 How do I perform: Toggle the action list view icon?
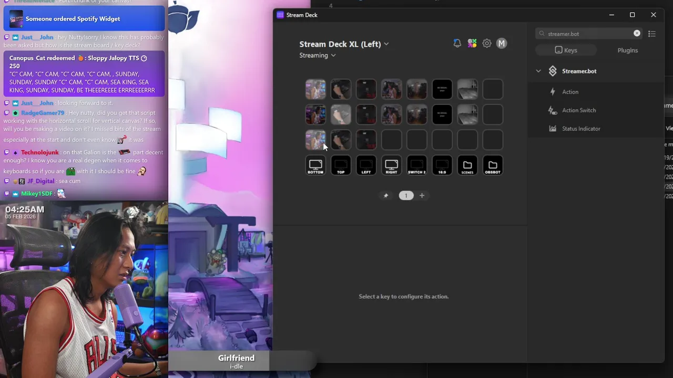point(652,34)
